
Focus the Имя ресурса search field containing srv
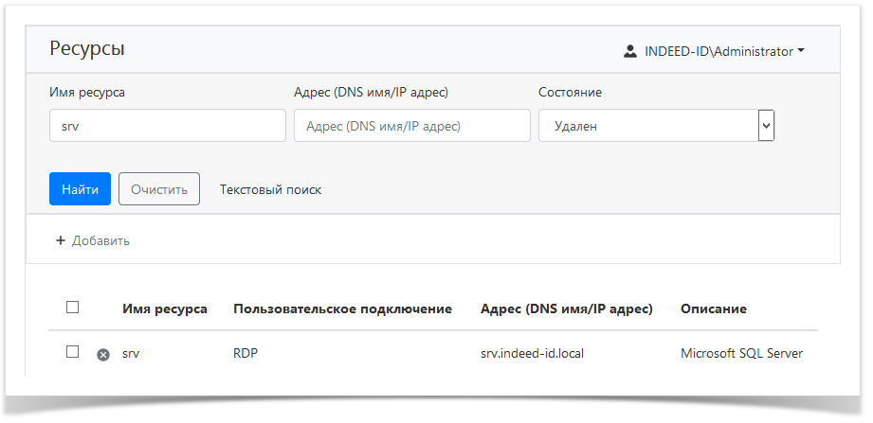pos(167,126)
